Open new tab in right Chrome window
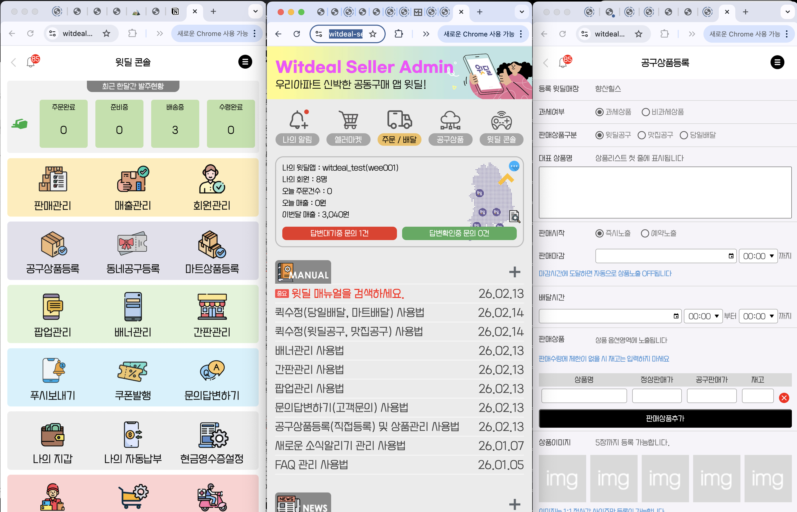The height and width of the screenshot is (512, 797). coord(746,12)
